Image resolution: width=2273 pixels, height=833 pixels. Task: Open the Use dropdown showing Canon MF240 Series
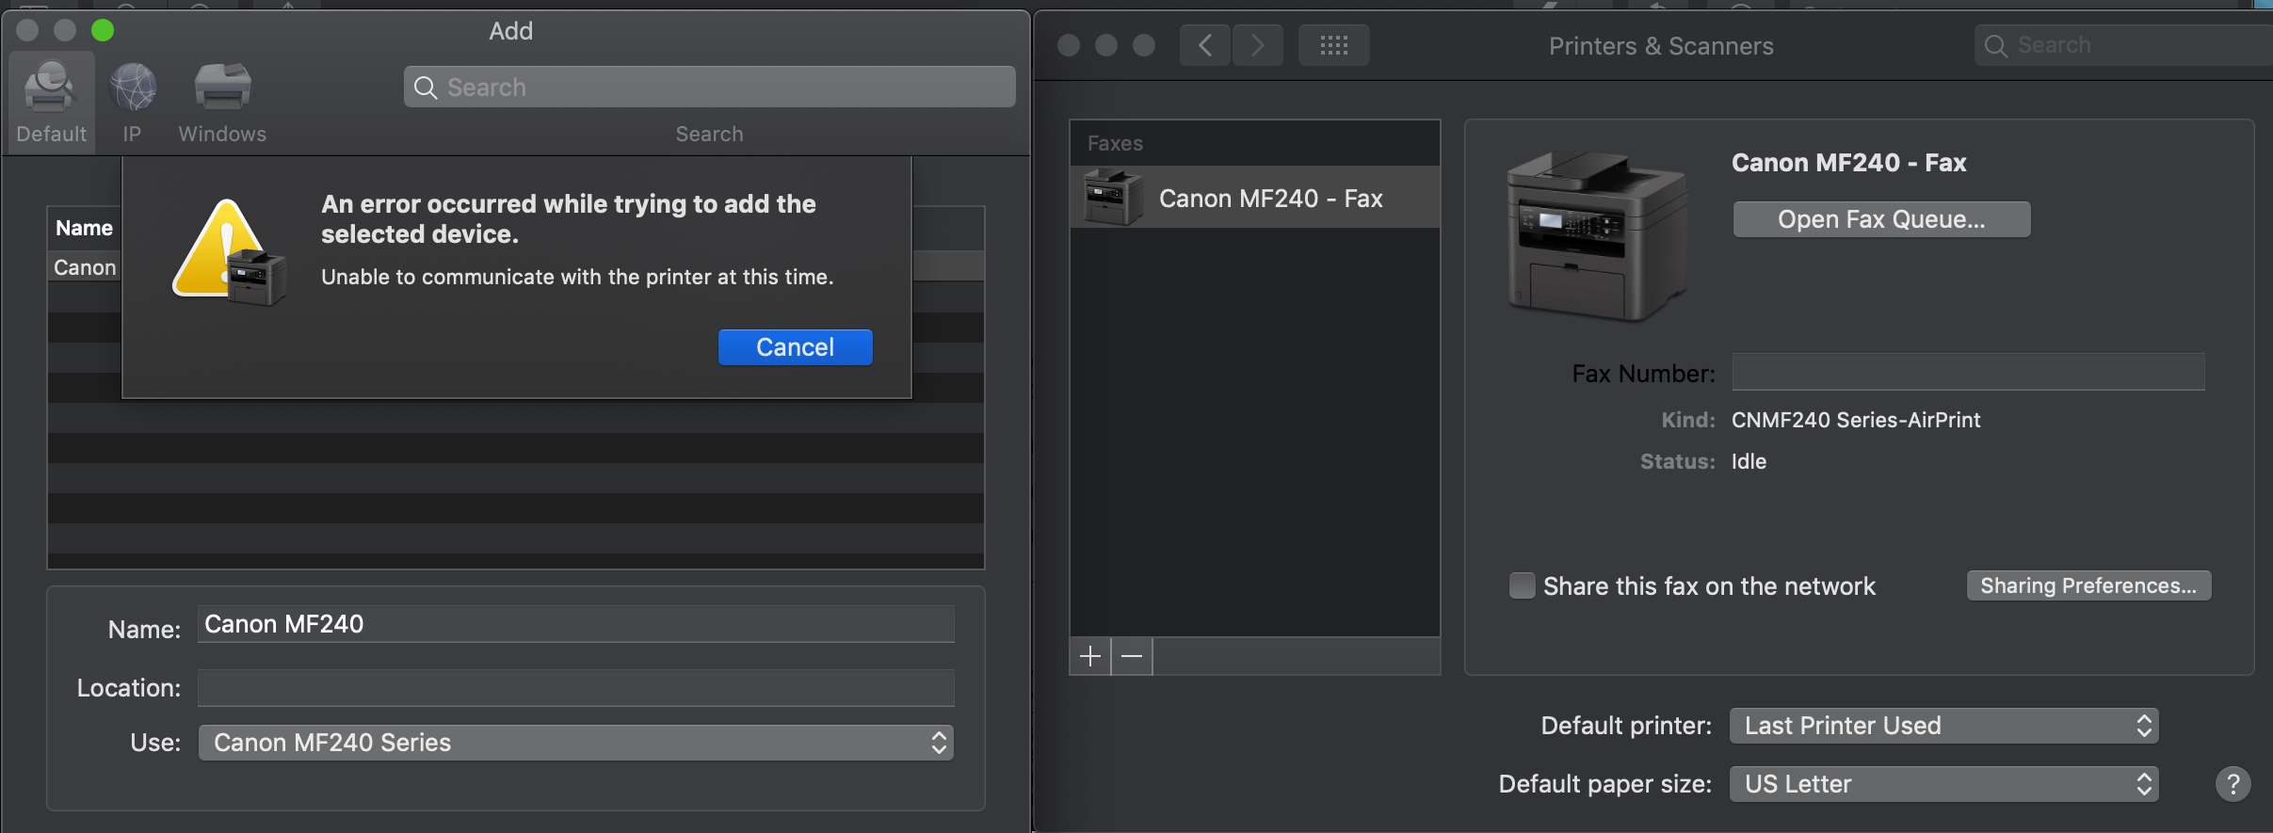click(576, 743)
